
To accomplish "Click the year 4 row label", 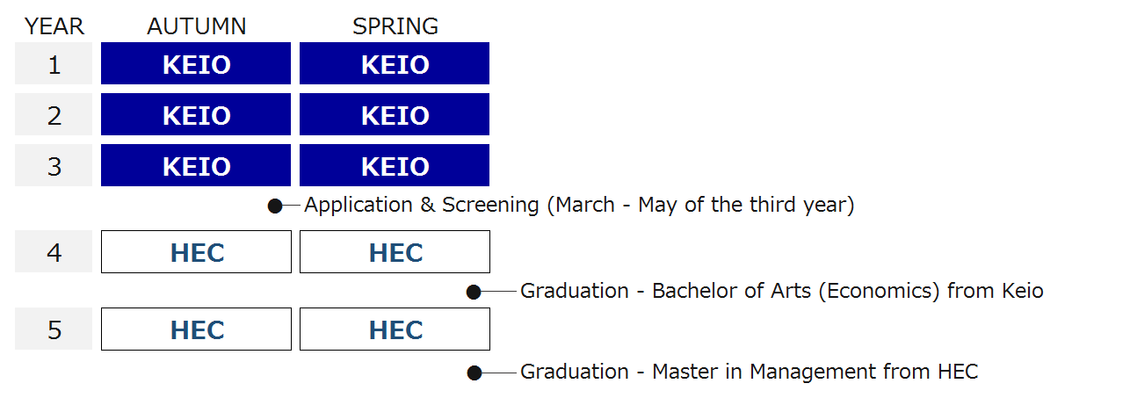I will [54, 253].
